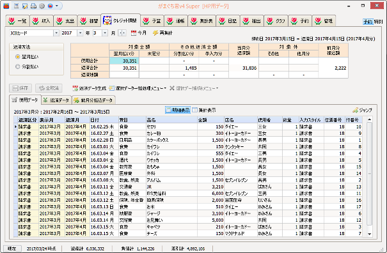This screenshot has height=253, width=387.
Task: Open the 日記 main tab
Action: [x=228, y=20]
